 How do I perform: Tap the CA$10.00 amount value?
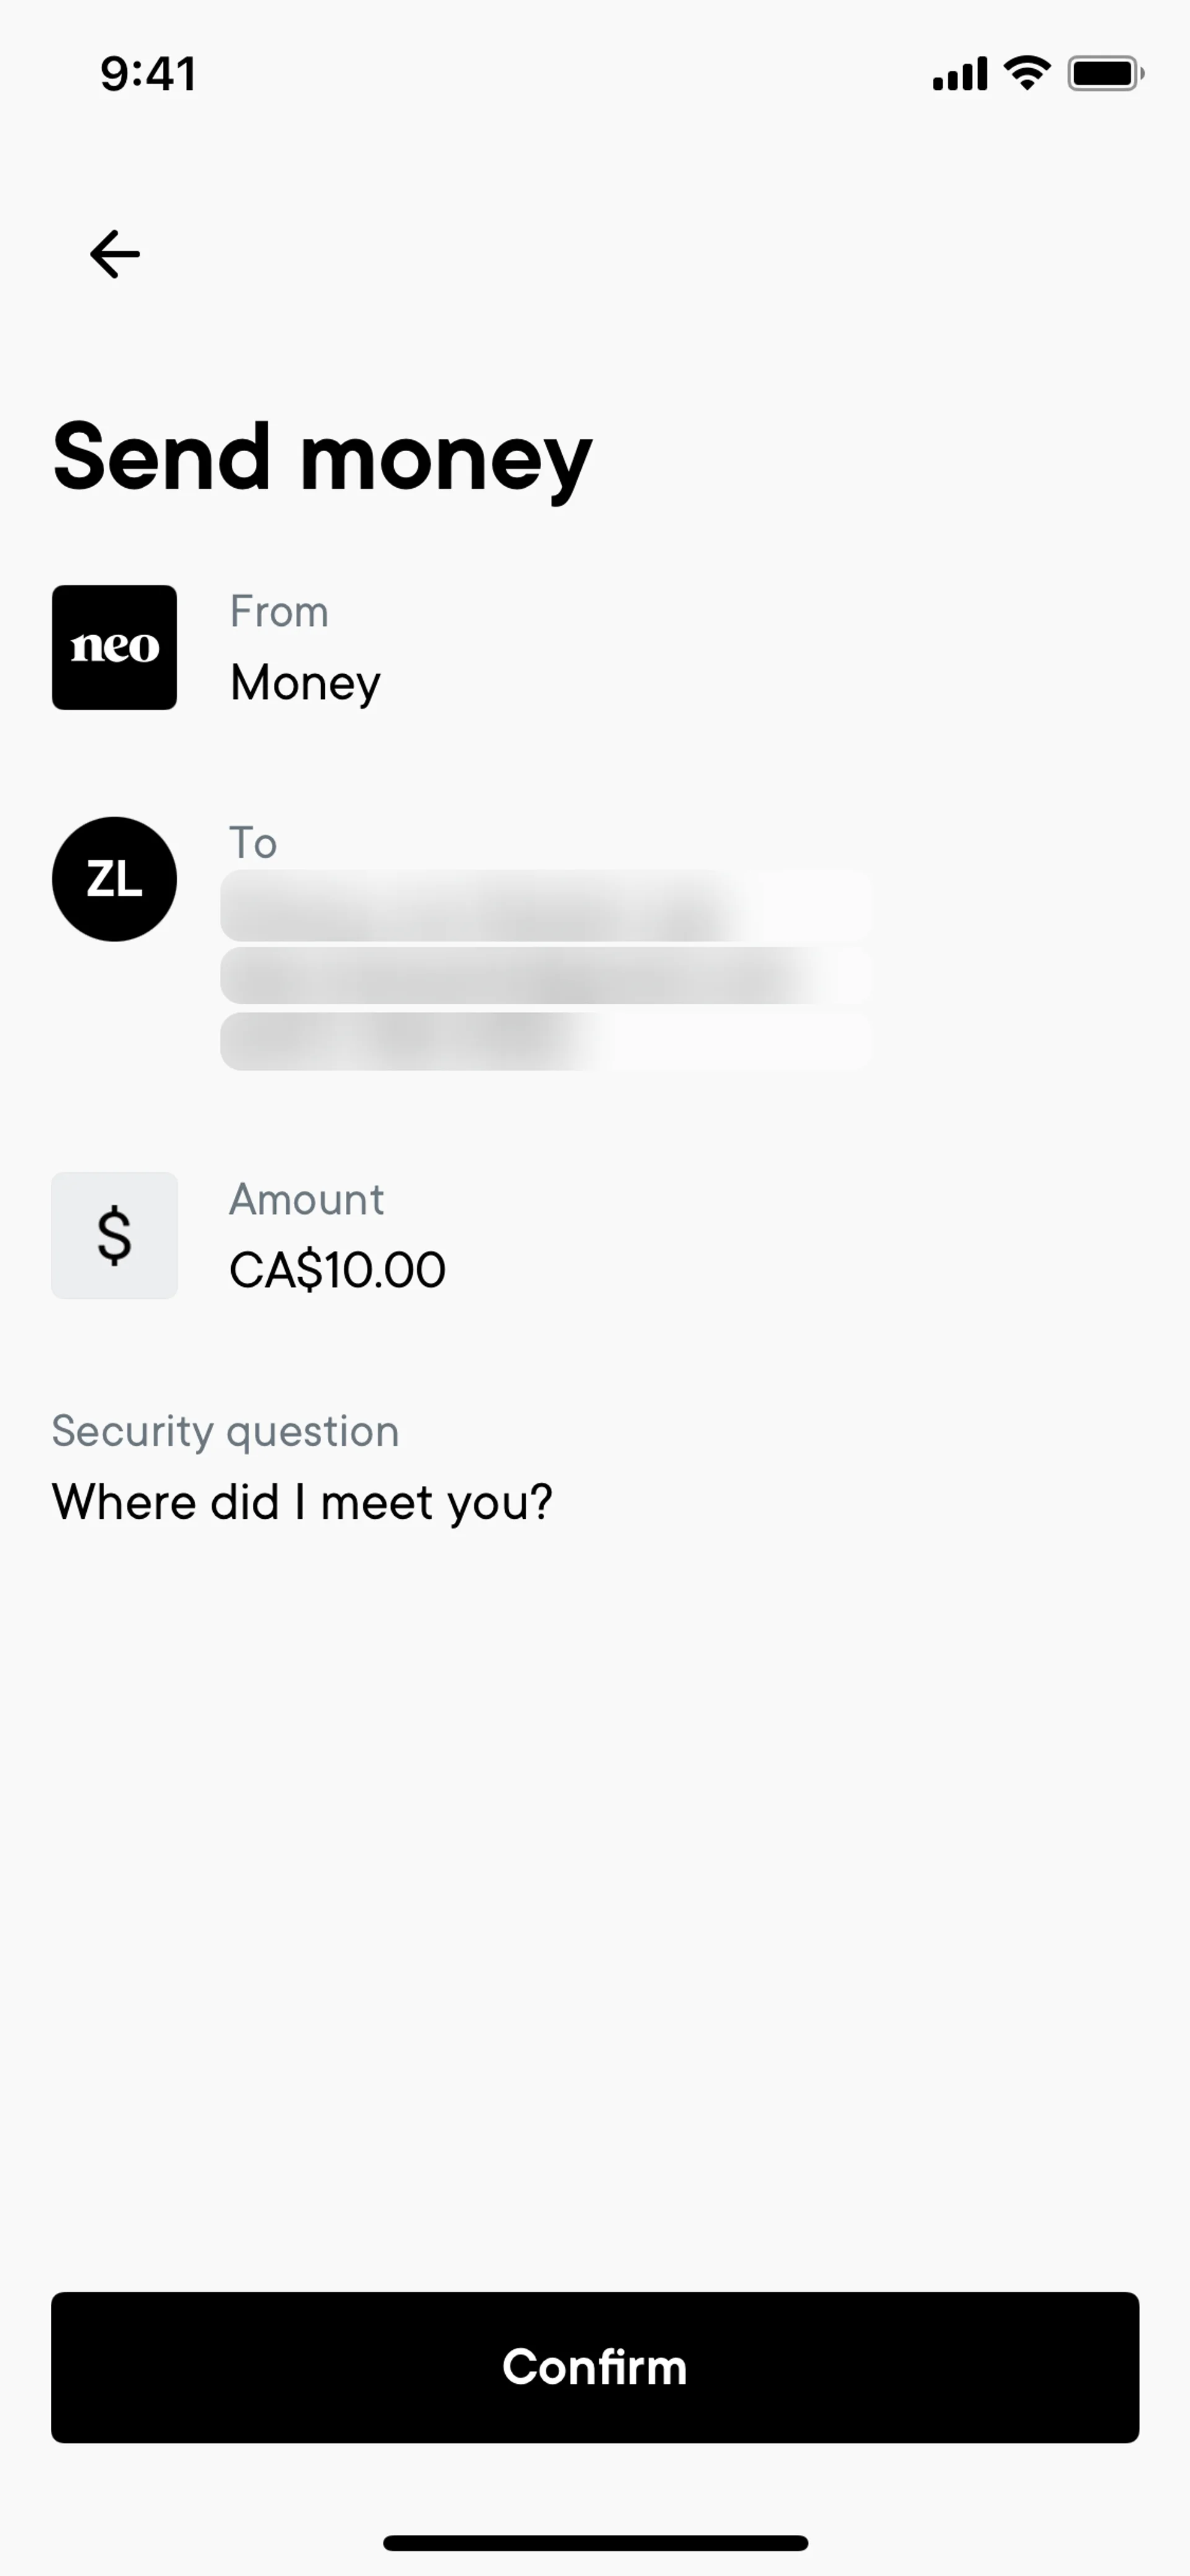pos(337,1270)
